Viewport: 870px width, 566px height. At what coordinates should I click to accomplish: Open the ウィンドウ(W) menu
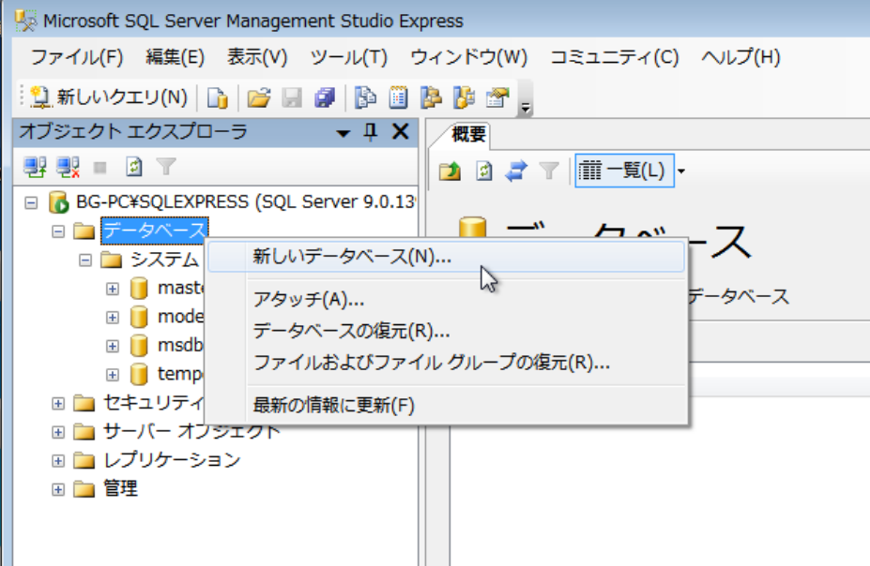[469, 57]
